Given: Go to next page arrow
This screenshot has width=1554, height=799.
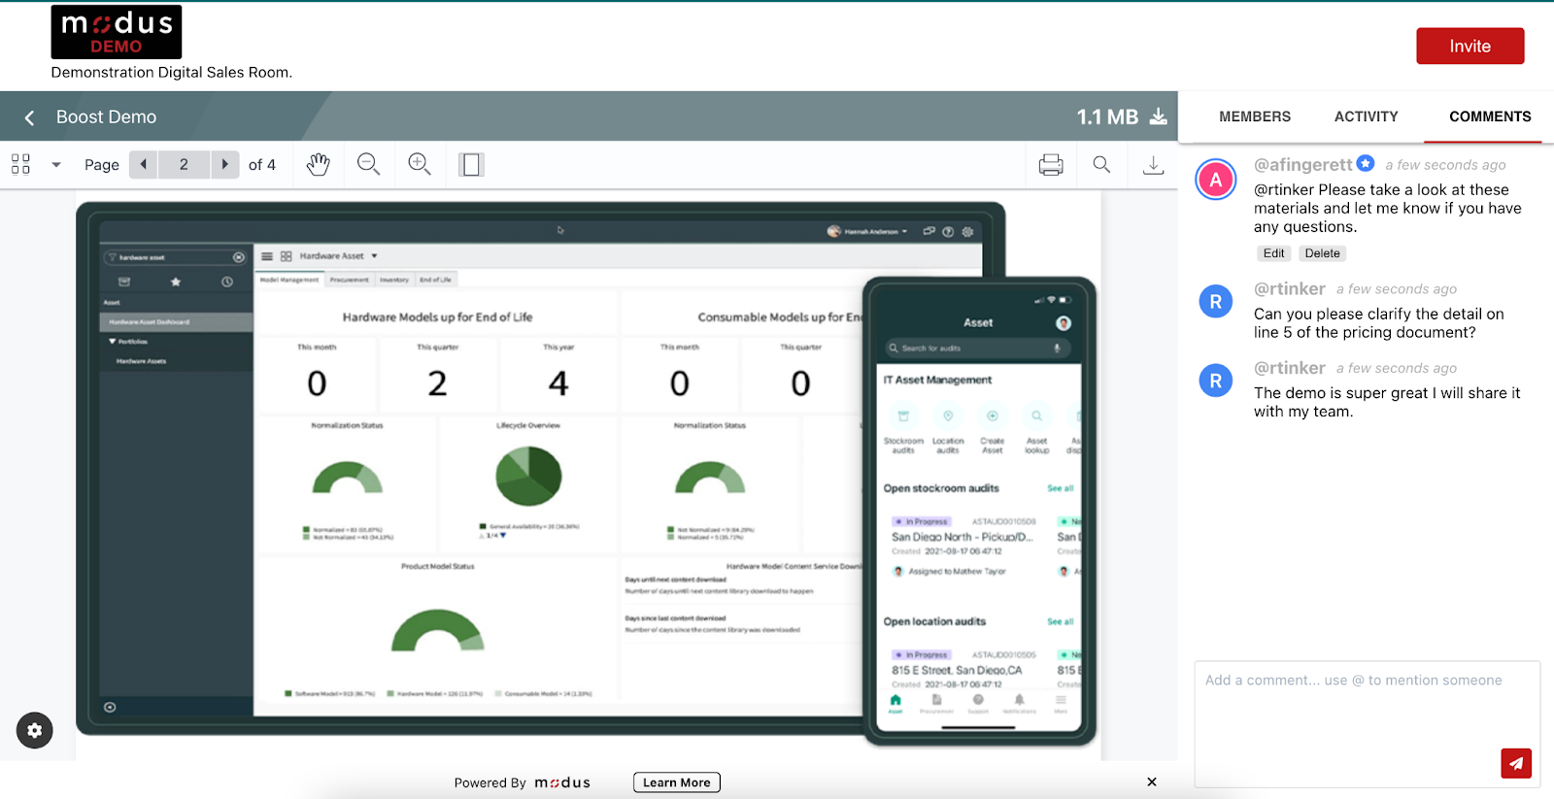Looking at the screenshot, I should 224,165.
